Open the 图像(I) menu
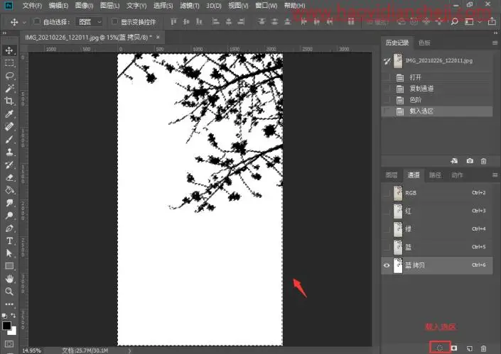The height and width of the screenshot is (354, 501). [84, 6]
